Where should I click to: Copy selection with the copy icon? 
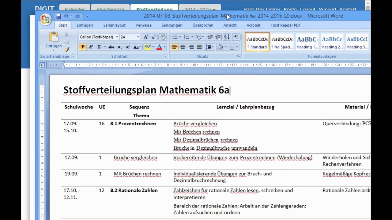point(66,42)
